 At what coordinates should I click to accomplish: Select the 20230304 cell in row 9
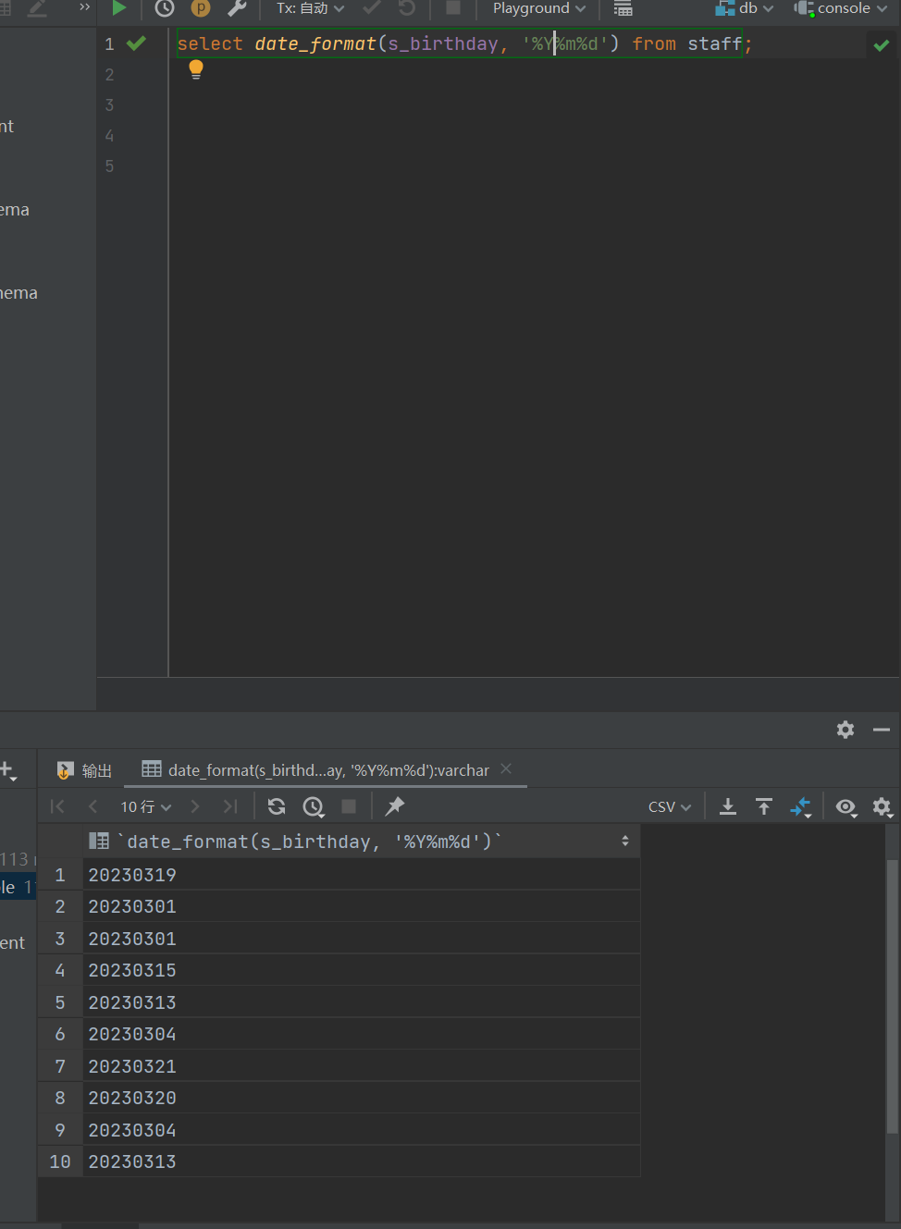(x=361, y=1130)
